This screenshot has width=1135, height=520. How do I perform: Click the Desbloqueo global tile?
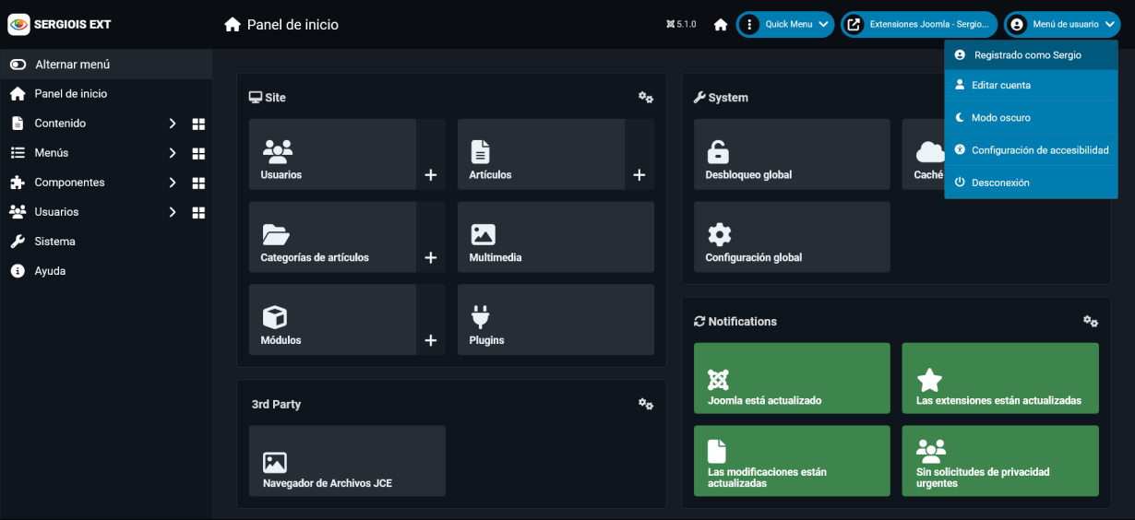tap(792, 154)
